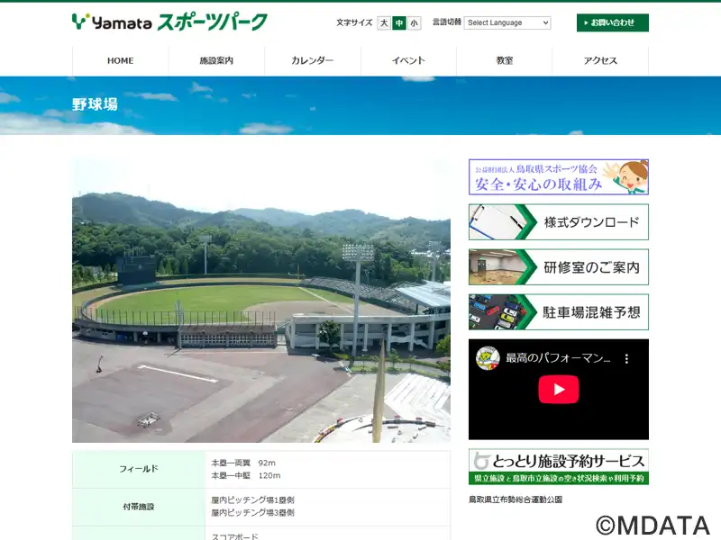Click the 鳥取県立布勢総合運動公園 text
The image size is (721, 540).
516,499
